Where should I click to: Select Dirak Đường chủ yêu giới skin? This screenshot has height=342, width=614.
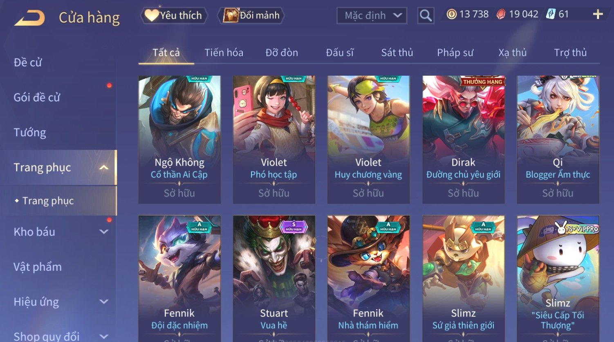pyautogui.click(x=463, y=139)
